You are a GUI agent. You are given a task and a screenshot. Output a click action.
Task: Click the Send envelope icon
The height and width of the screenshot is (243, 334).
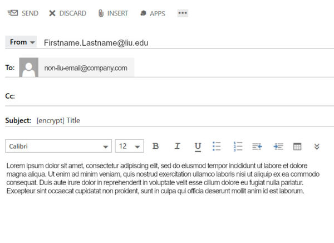click(x=13, y=13)
